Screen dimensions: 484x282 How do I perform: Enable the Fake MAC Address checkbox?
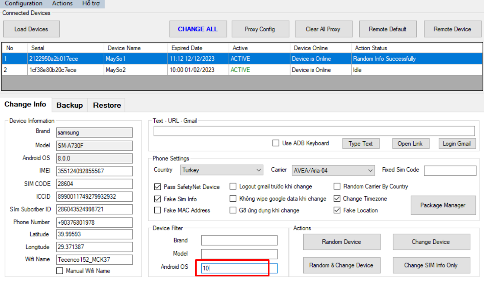158,210
